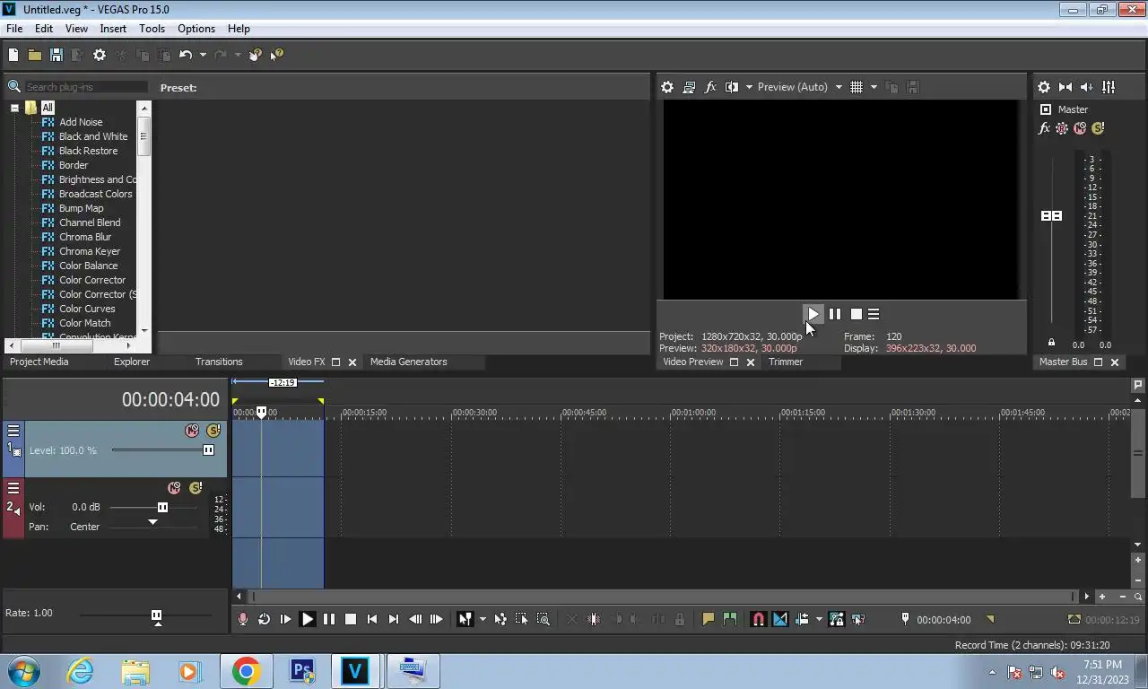Save project using the floppy disk icon
Image resolution: width=1148 pixels, height=689 pixels.
(57, 55)
